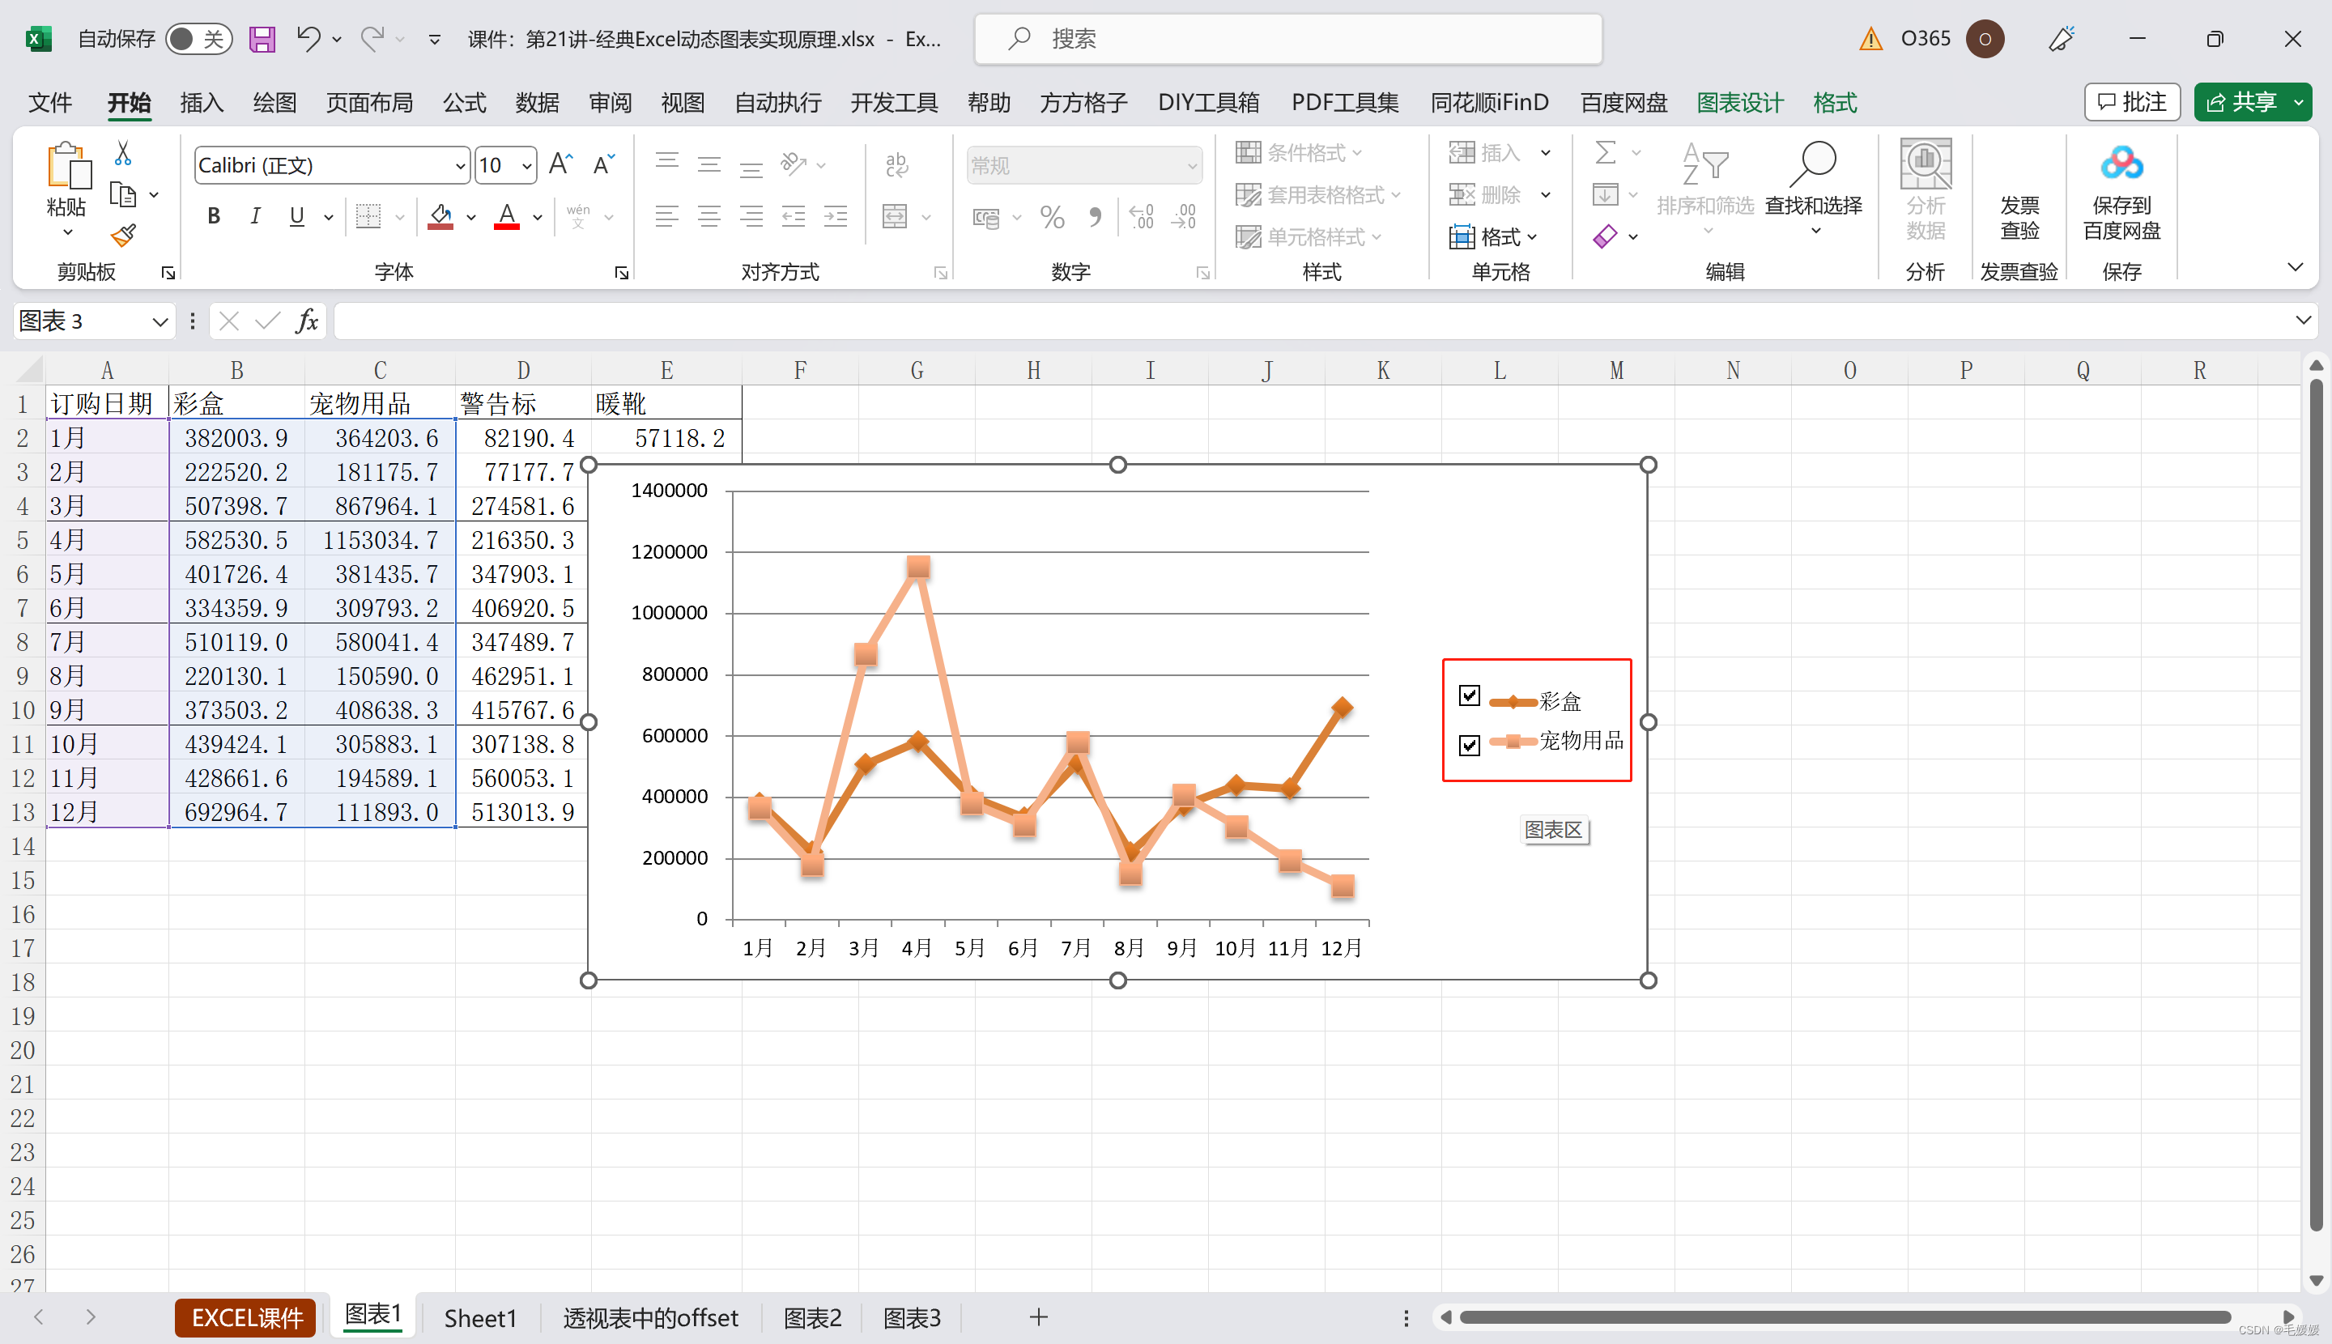Click the Increase decimal icon

1141,218
